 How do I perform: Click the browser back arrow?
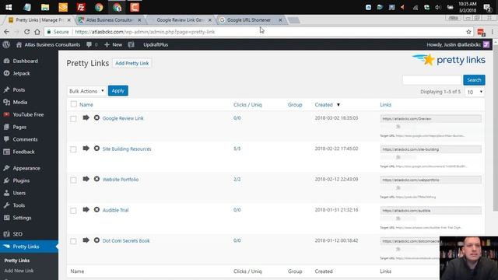(x=7, y=32)
